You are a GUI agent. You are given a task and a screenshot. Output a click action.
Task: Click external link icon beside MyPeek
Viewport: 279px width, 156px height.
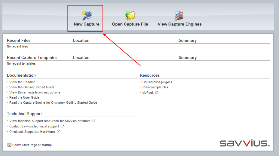tap(156, 92)
